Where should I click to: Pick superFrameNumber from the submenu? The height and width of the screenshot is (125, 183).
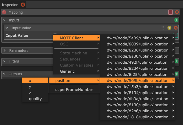74,89
